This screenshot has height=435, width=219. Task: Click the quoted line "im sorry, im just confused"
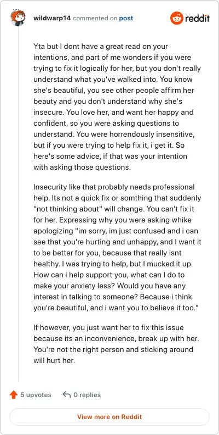pyautogui.click(x=116, y=231)
